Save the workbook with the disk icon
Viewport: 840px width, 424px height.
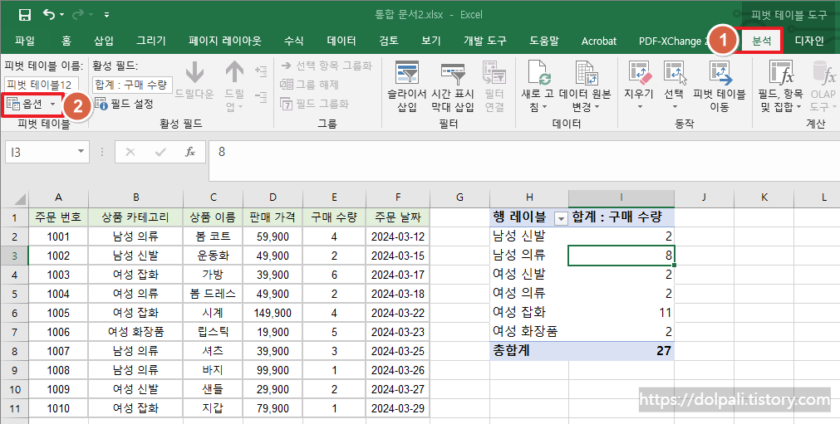(25, 15)
